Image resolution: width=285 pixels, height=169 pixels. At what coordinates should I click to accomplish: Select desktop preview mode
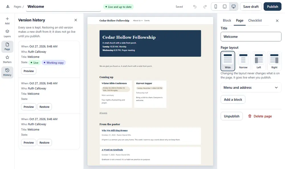(x=234, y=7)
